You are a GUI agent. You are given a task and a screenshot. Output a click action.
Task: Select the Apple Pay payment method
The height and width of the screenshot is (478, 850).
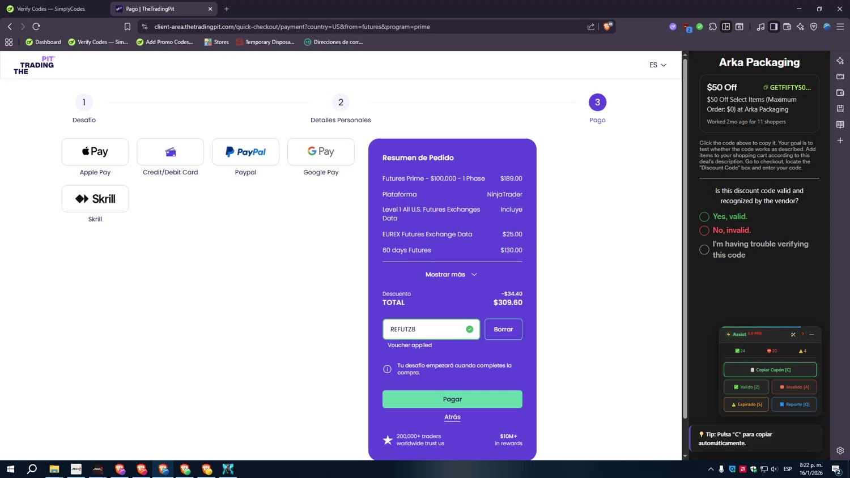95,152
